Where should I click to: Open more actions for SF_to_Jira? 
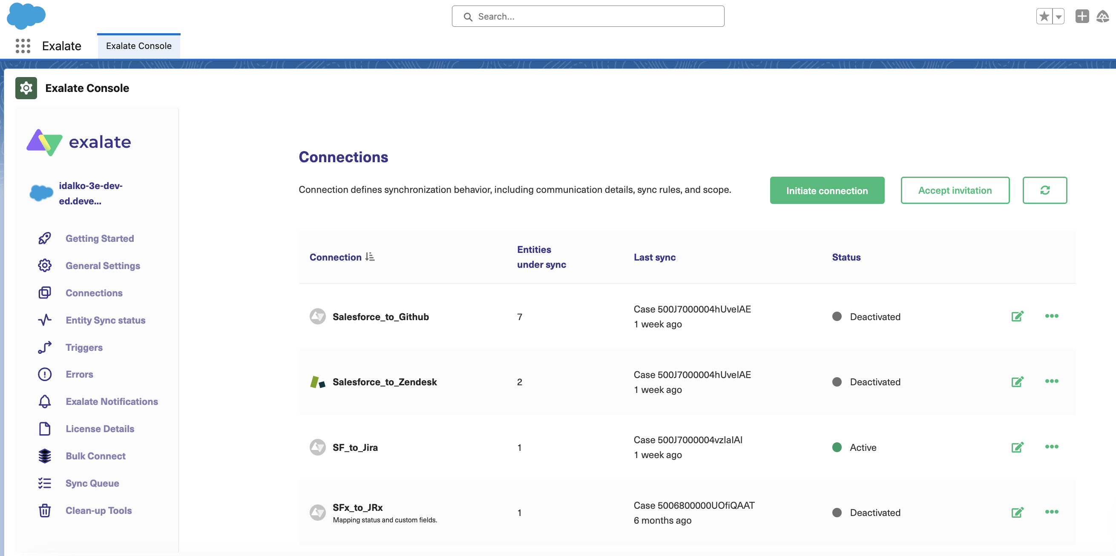(x=1051, y=447)
